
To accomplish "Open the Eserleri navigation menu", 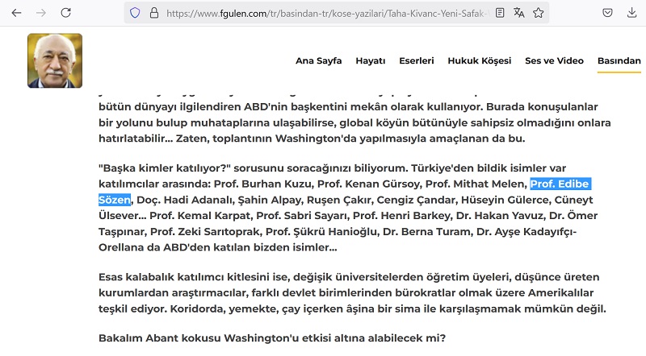I will [x=419, y=61].
